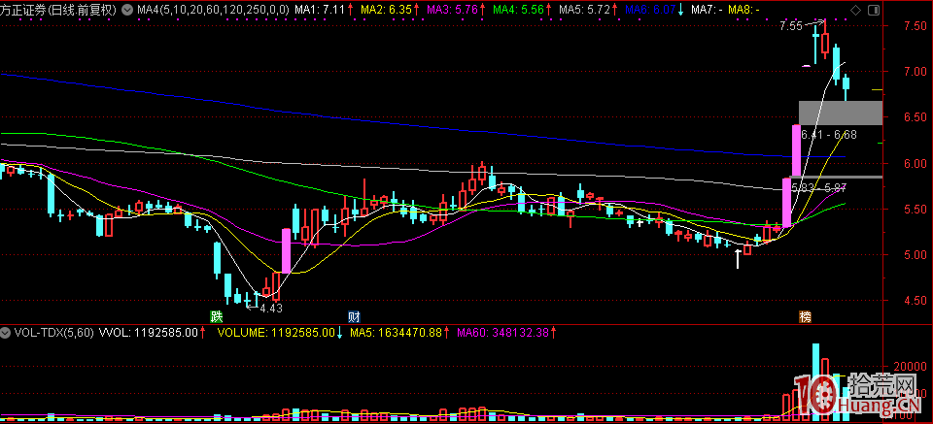Click the yellow MA2: 6.35 value
Screen dimensions: 933x424
386,10
